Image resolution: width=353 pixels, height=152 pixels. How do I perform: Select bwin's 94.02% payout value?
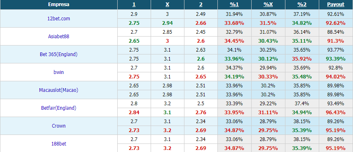[x=335, y=77]
